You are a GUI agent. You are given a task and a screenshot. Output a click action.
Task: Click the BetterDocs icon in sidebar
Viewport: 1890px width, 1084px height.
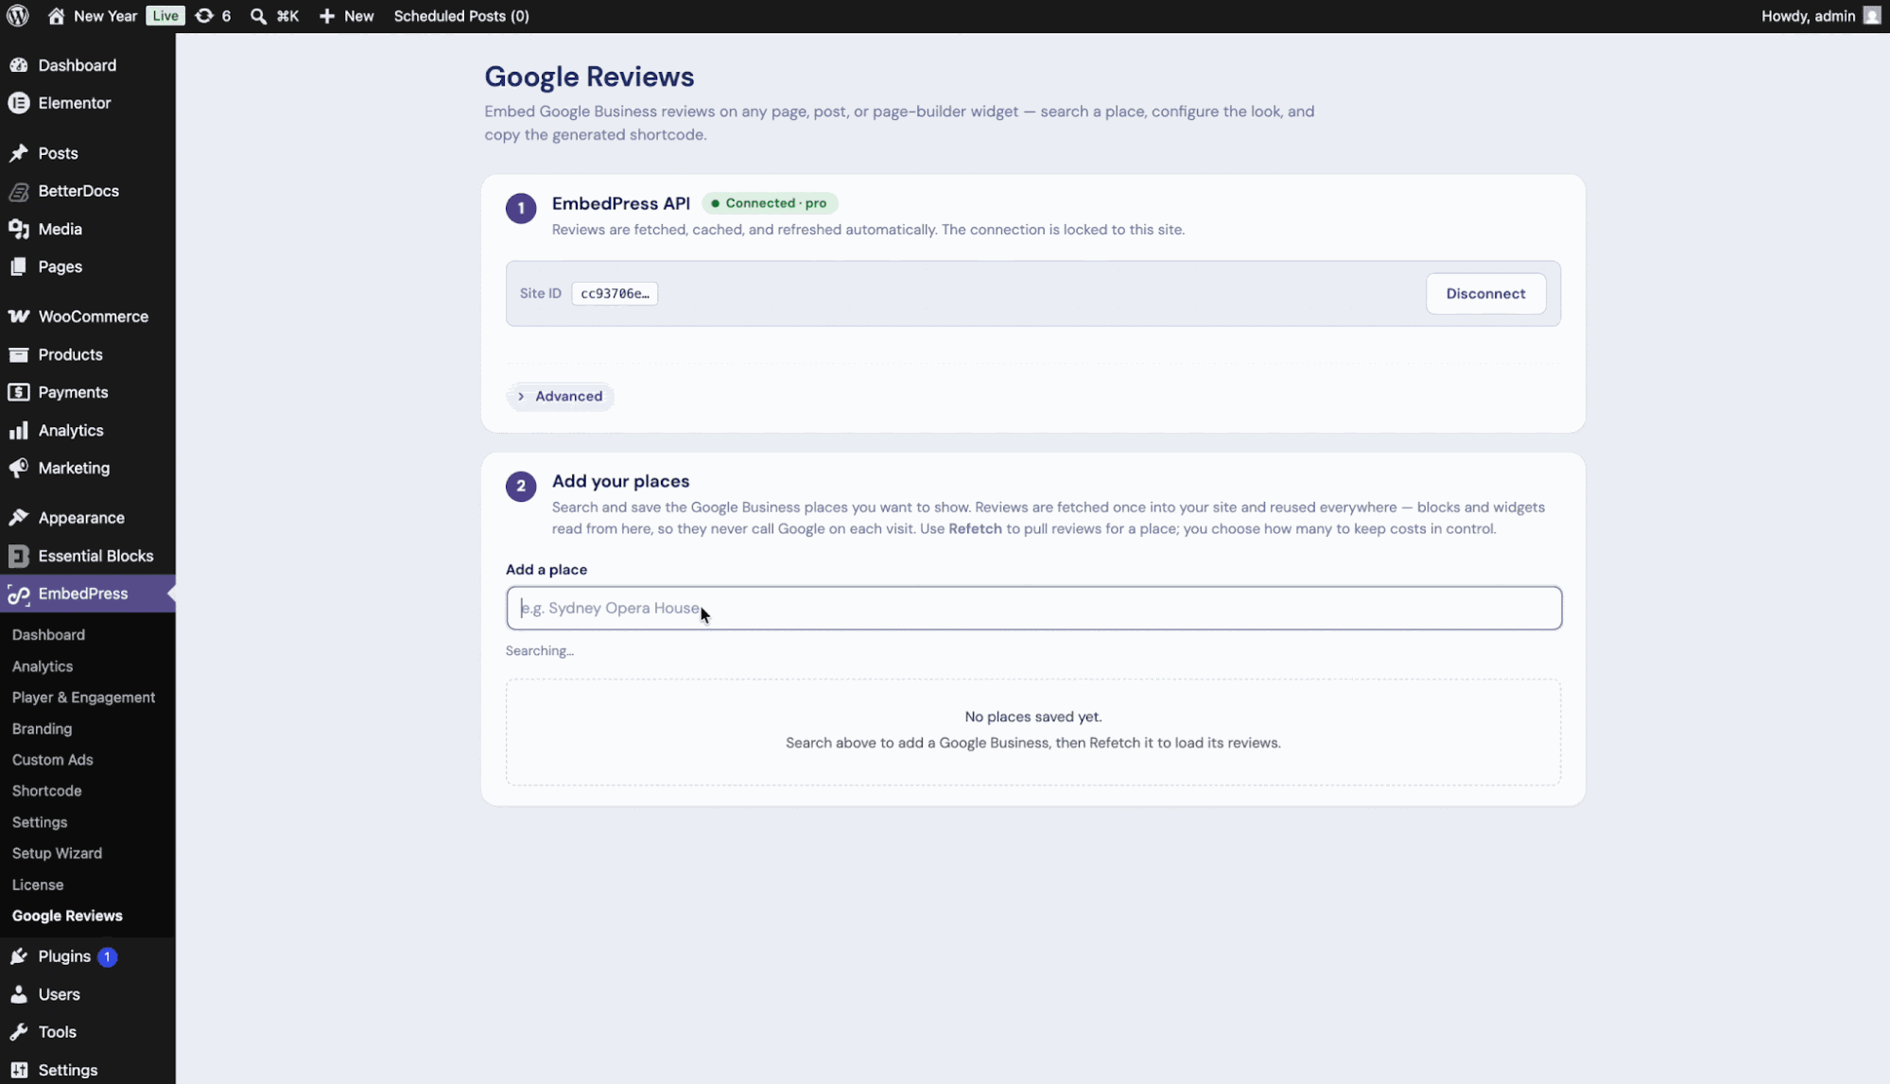click(x=19, y=191)
